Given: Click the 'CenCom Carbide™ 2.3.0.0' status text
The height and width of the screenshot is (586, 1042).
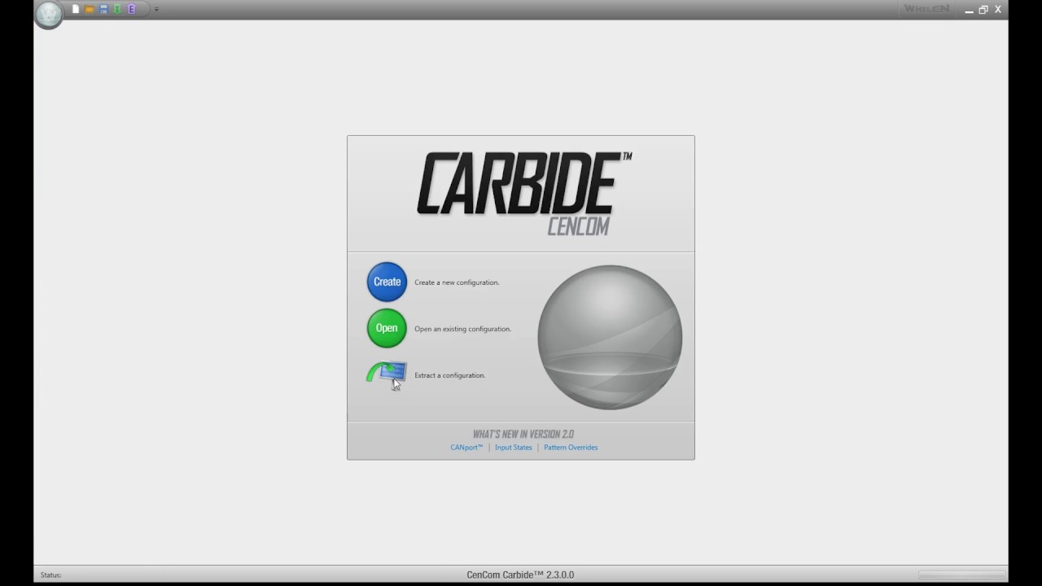Looking at the screenshot, I should click(520, 575).
